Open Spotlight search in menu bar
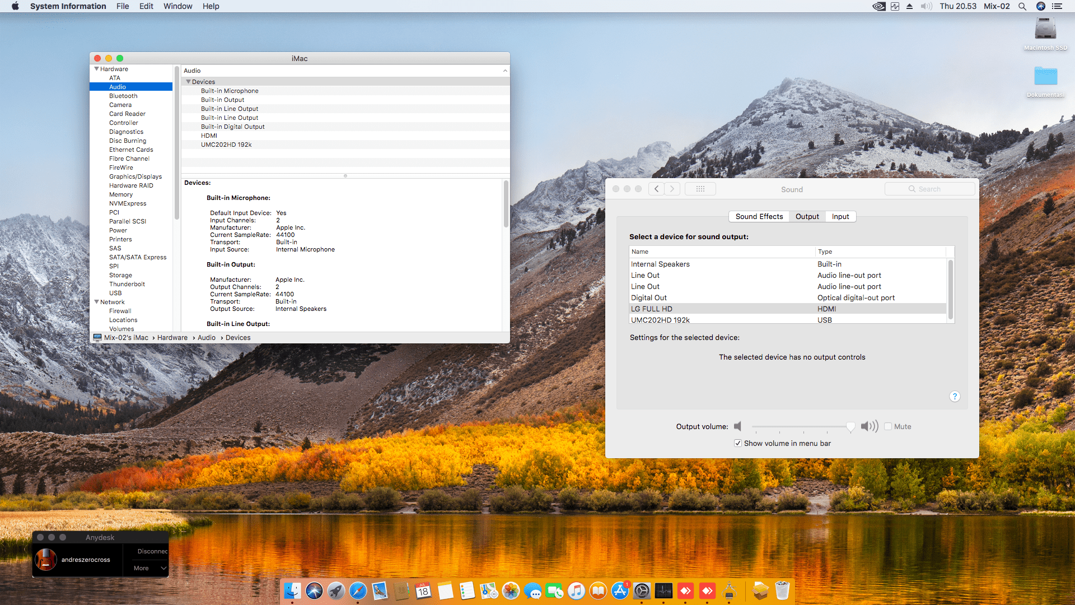 tap(1022, 6)
